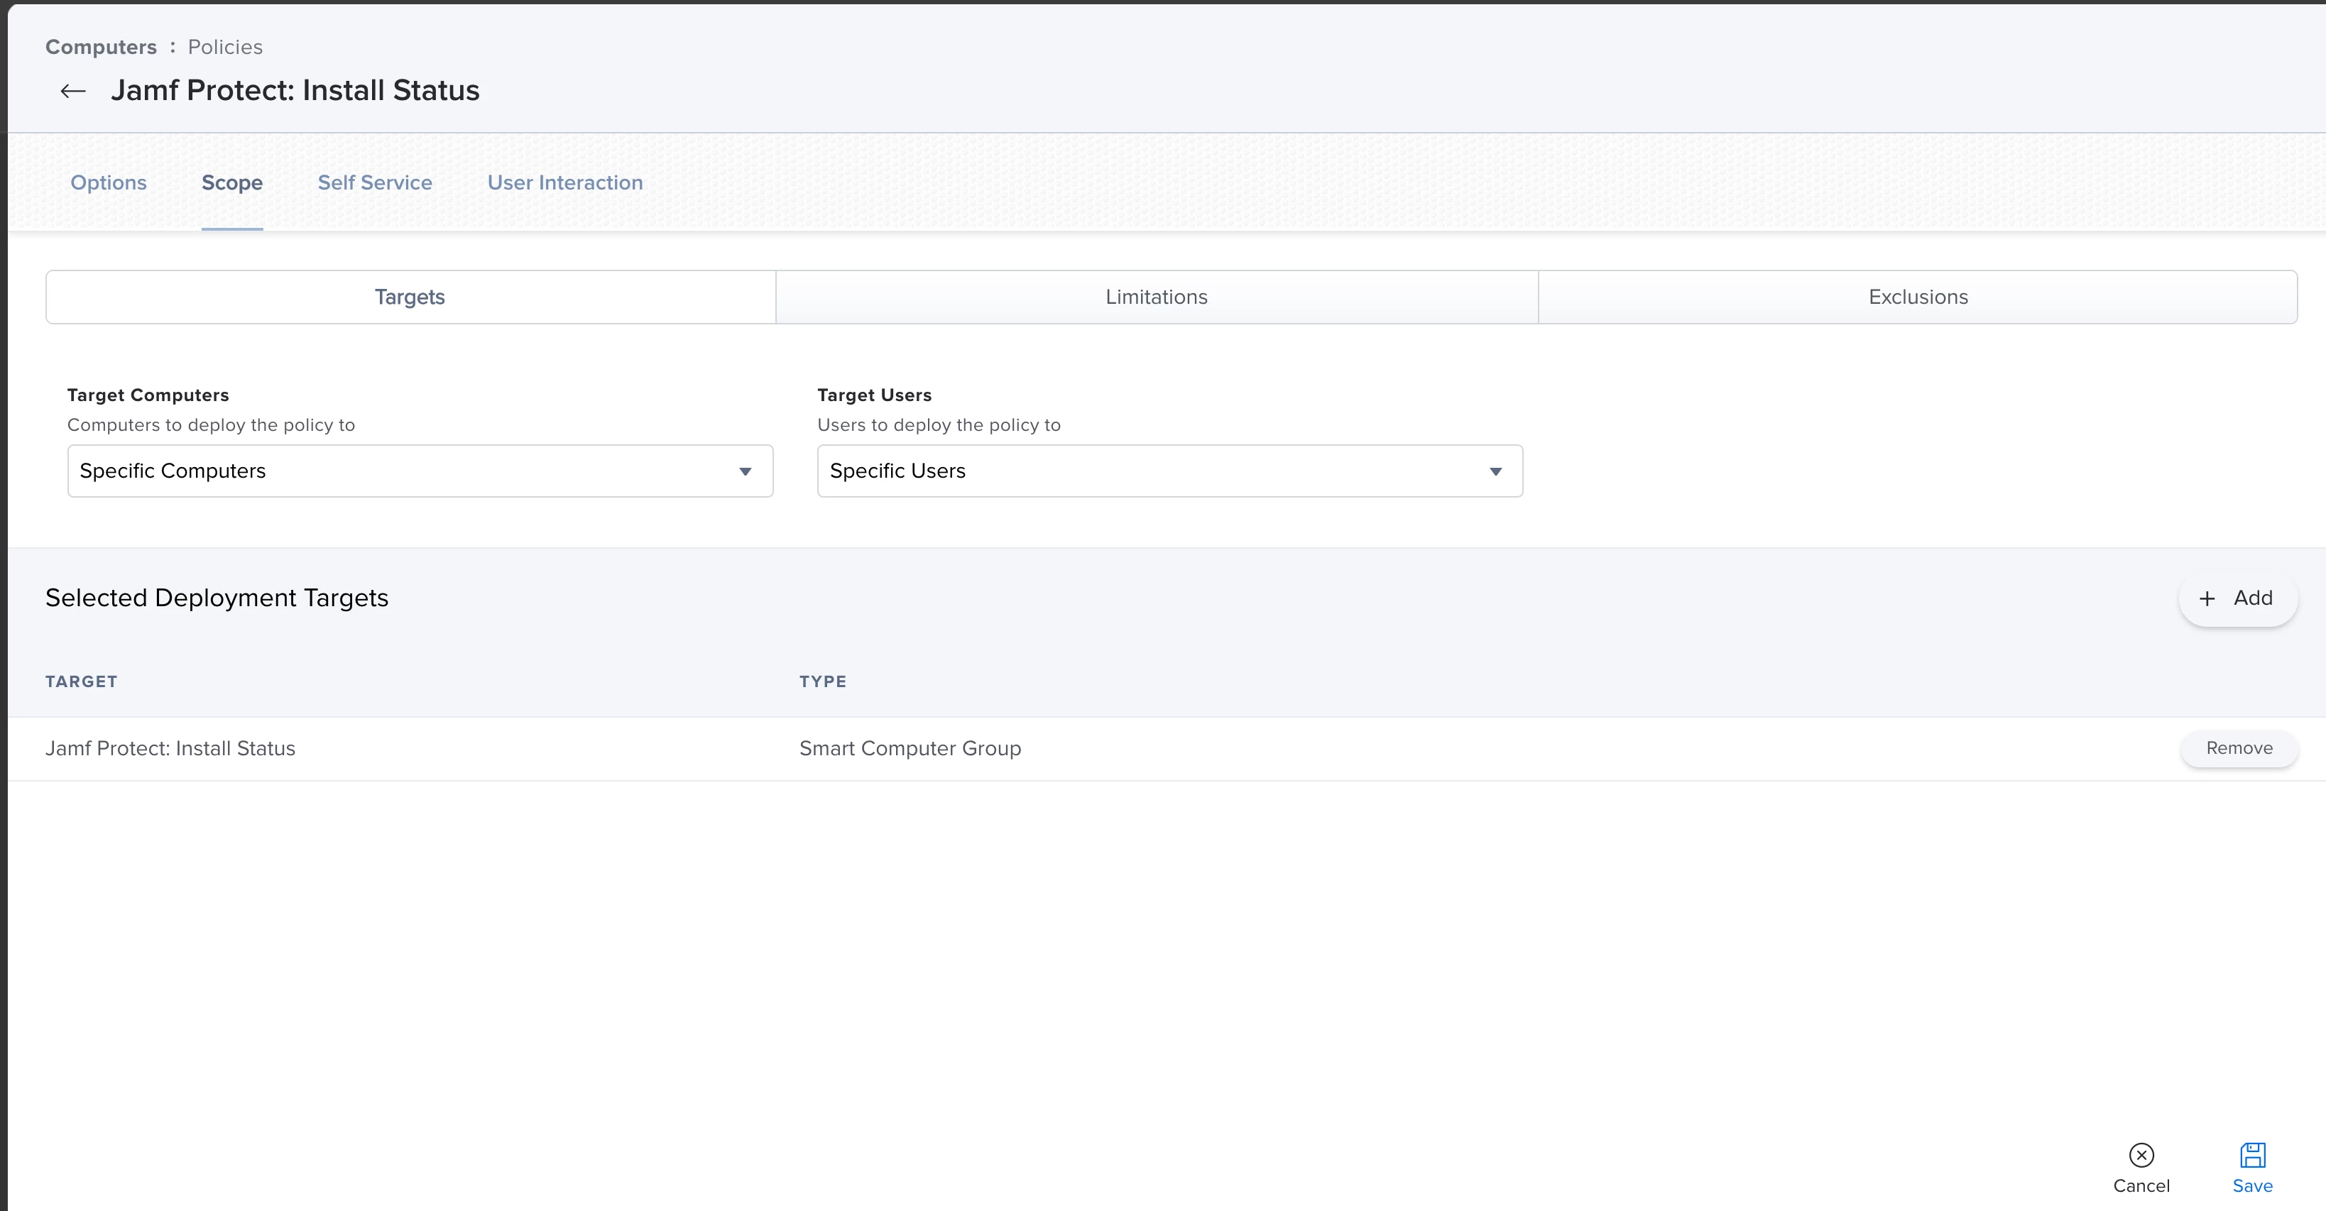Image resolution: width=2326 pixels, height=1211 pixels.
Task: Click the Add button with plus sign
Action: (2237, 598)
